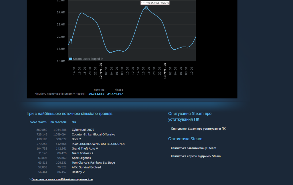Click the 608,027 peak today value

pyautogui.click(x=61, y=139)
